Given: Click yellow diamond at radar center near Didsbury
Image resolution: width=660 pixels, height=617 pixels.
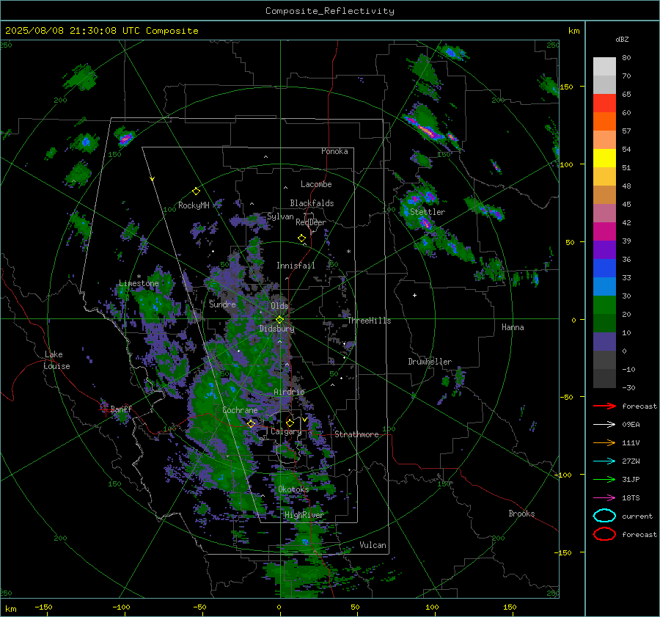Looking at the screenshot, I should (279, 320).
